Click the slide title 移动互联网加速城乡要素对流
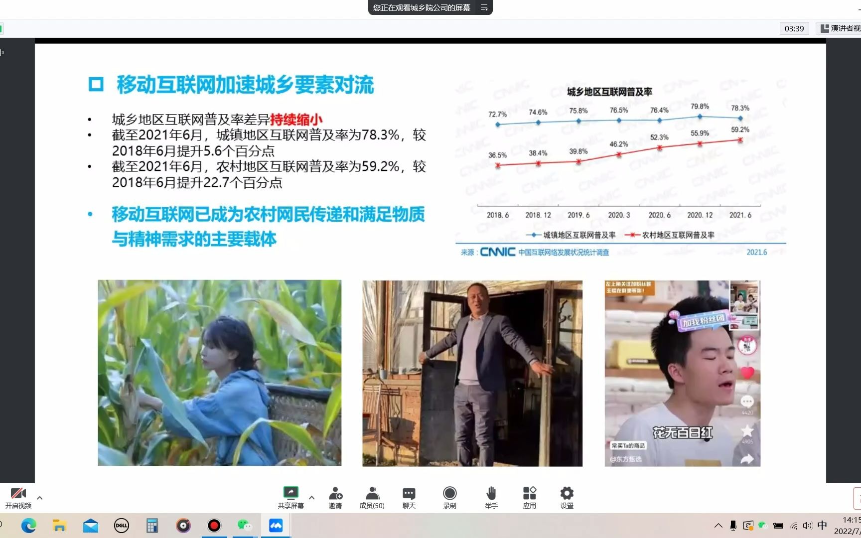Image resolution: width=861 pixels, height=538 pixels. [245, 85]
